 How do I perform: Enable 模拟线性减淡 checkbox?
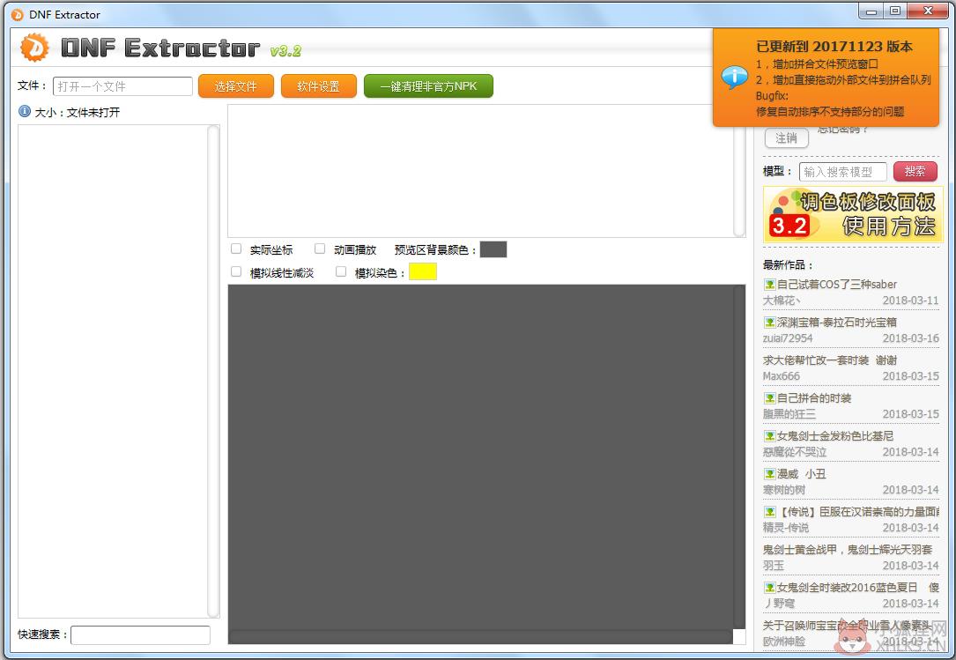(x=236, y=271)
